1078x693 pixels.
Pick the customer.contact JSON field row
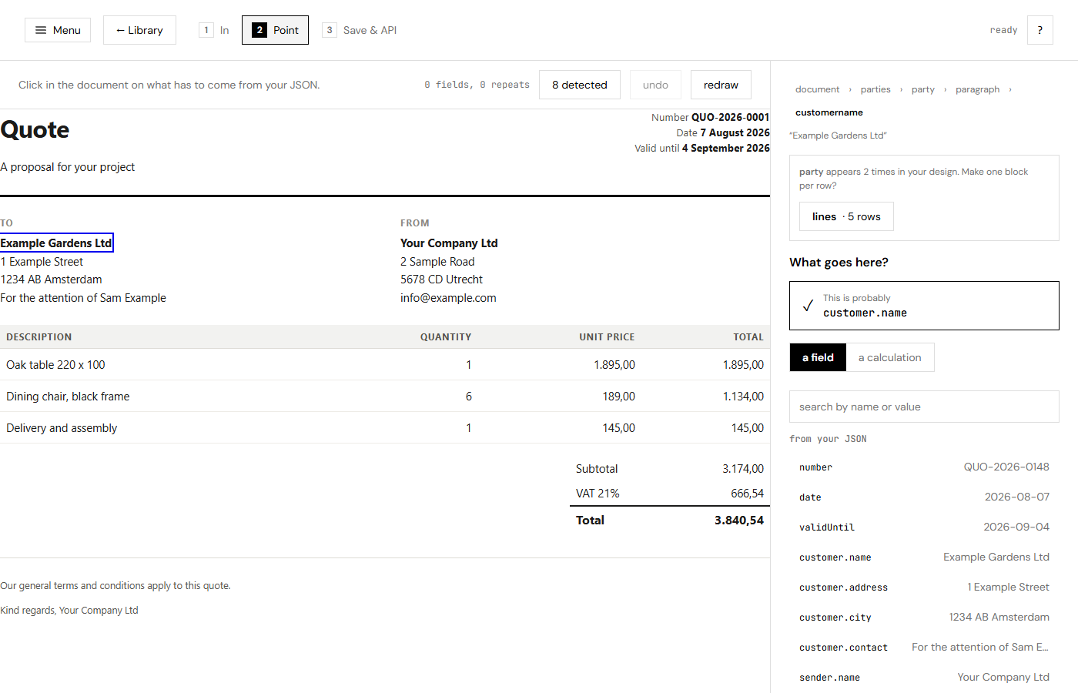[x=924, y=648]
